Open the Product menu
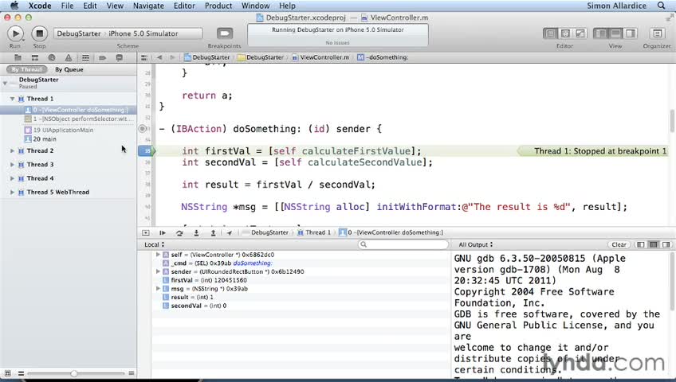Viewport: 676px width, 382px height. coord(218,6)
